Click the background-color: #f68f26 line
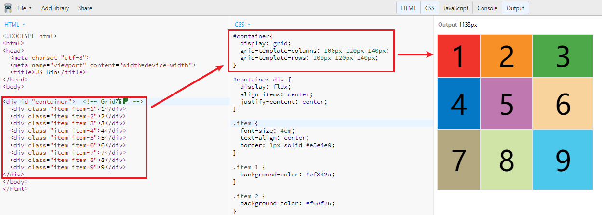Screen dimensions: 602x215 (x=287, y=203)
